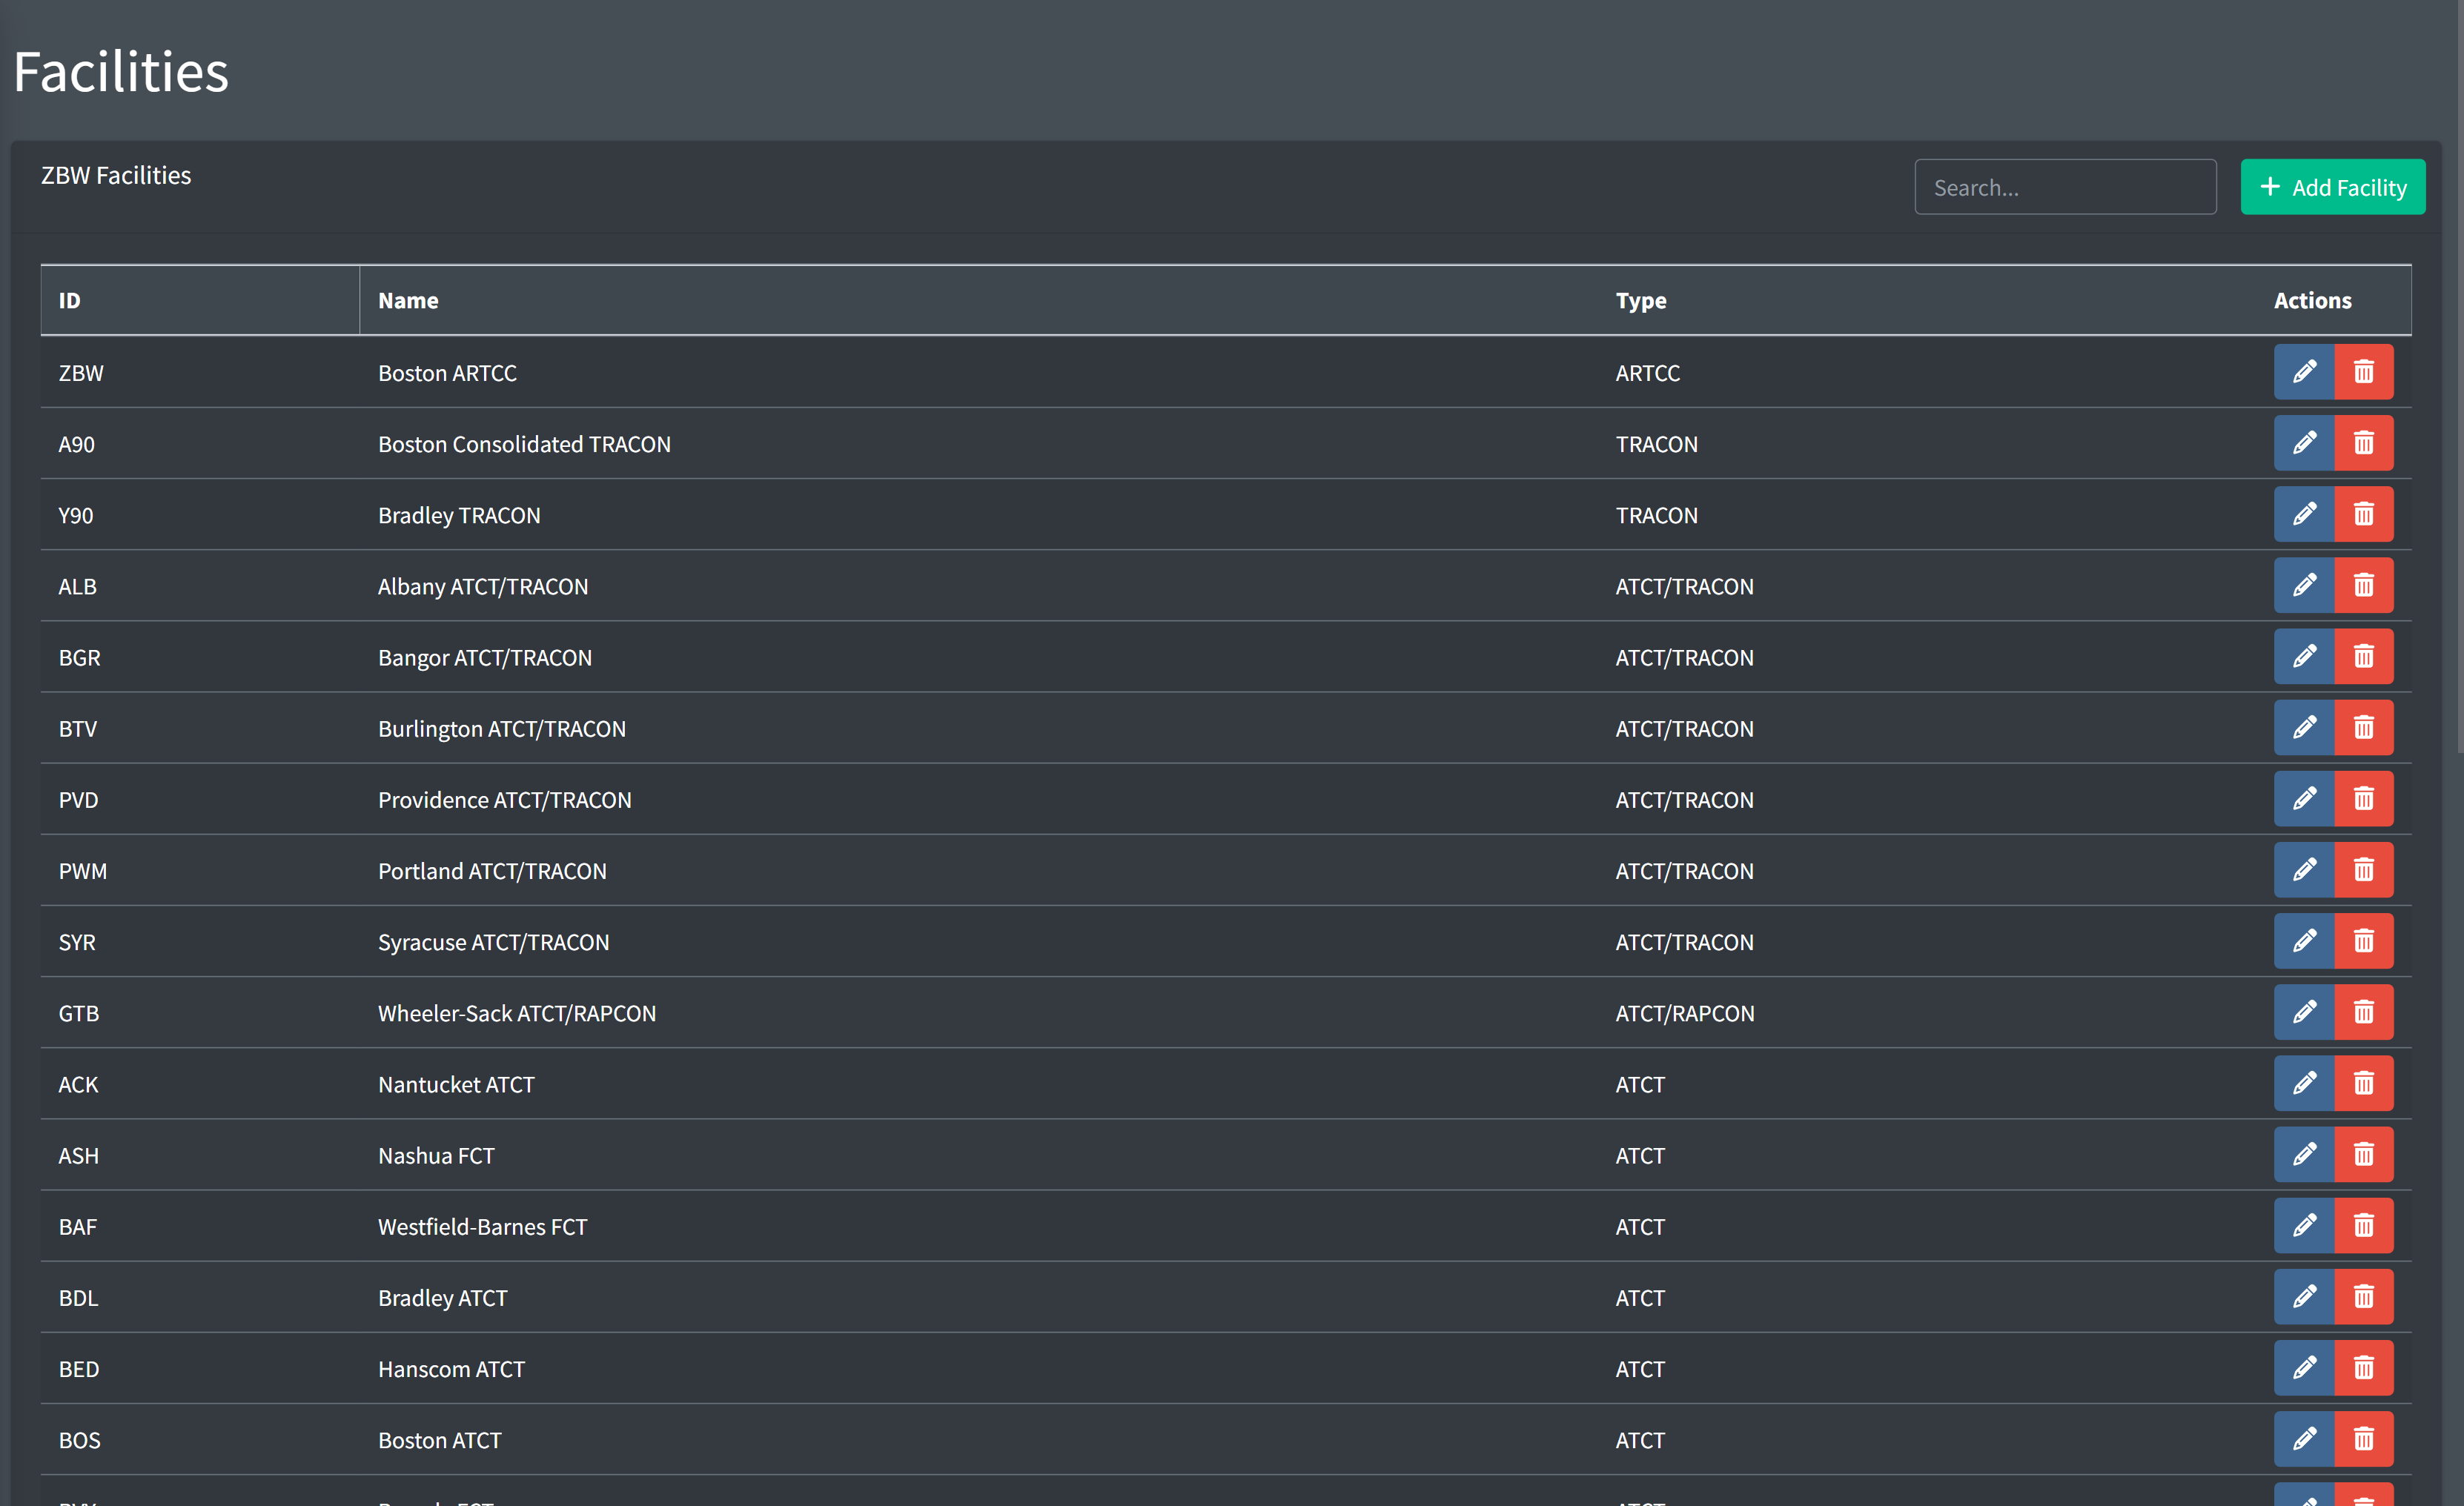Delete the ACK Nantucket ATCT facility
Viewport: 2464px width, 1506px height.
[2364, 1083]
